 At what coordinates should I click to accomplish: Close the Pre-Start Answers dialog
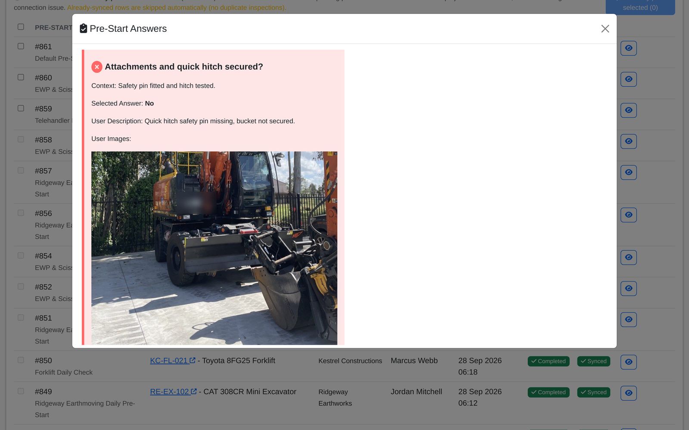tap(605, 28)
